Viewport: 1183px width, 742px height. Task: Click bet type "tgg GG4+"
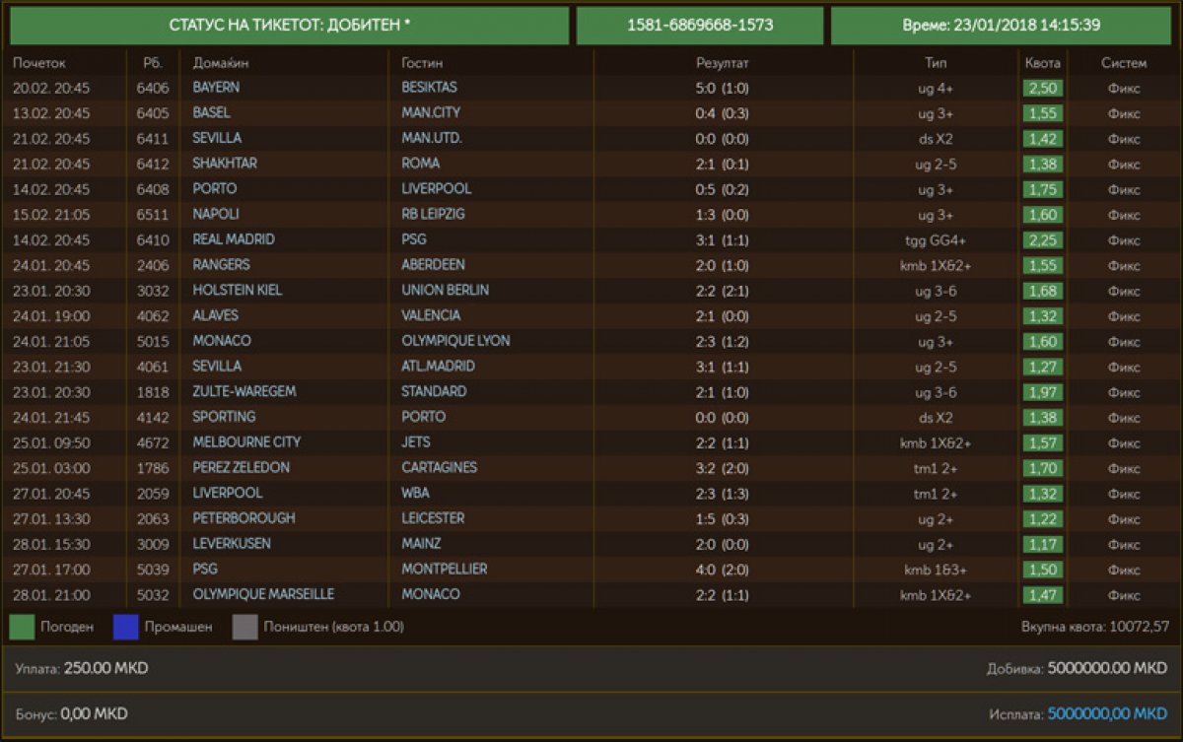coord(936,240)
